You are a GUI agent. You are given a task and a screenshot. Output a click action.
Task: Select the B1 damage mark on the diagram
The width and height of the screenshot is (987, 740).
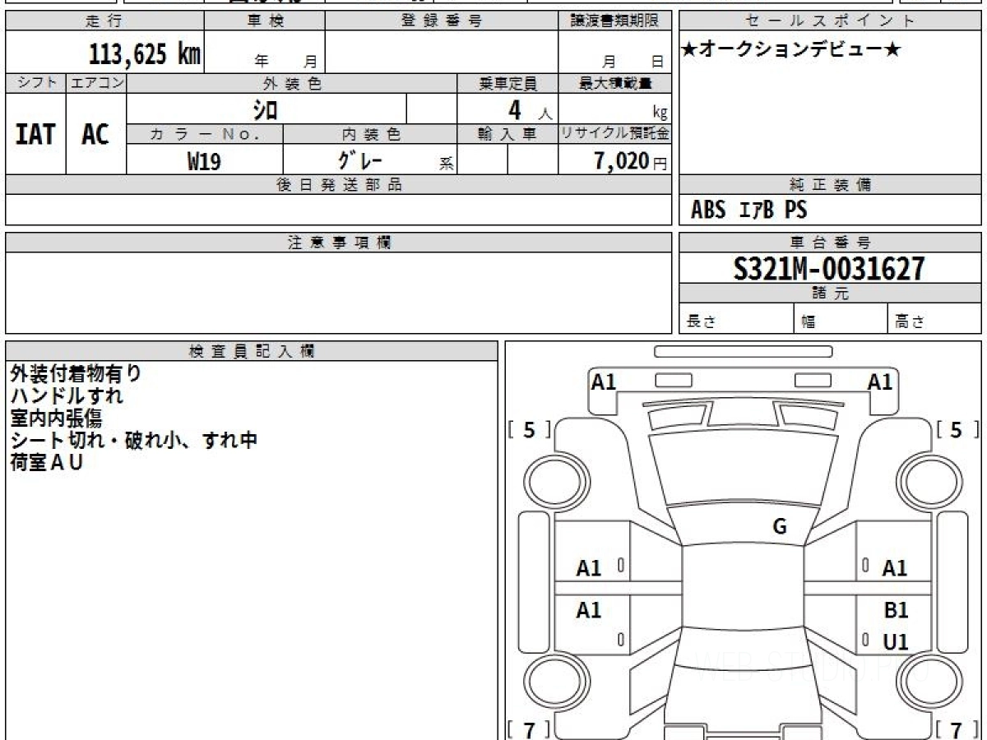pyautogui.click(x=895, y=611)
